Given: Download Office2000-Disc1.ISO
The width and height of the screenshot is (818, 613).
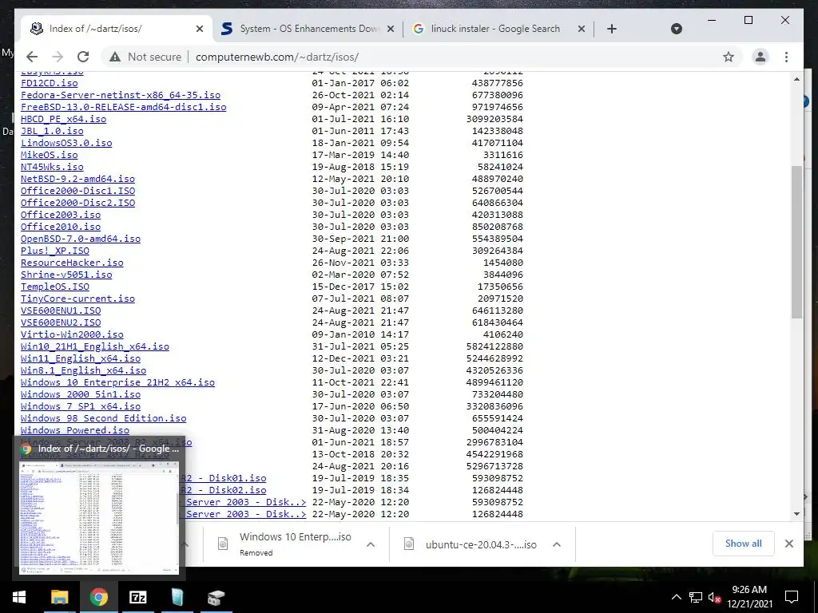Looking at the screenshot, I should pyautogui.click(x=77, y=191).
